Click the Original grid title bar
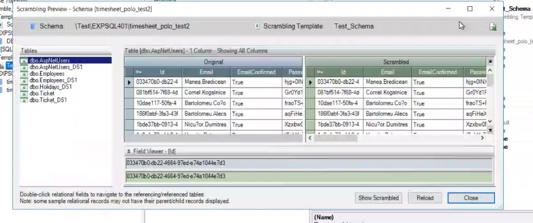Viewport: 533px width, 223px height. [214, 62]
